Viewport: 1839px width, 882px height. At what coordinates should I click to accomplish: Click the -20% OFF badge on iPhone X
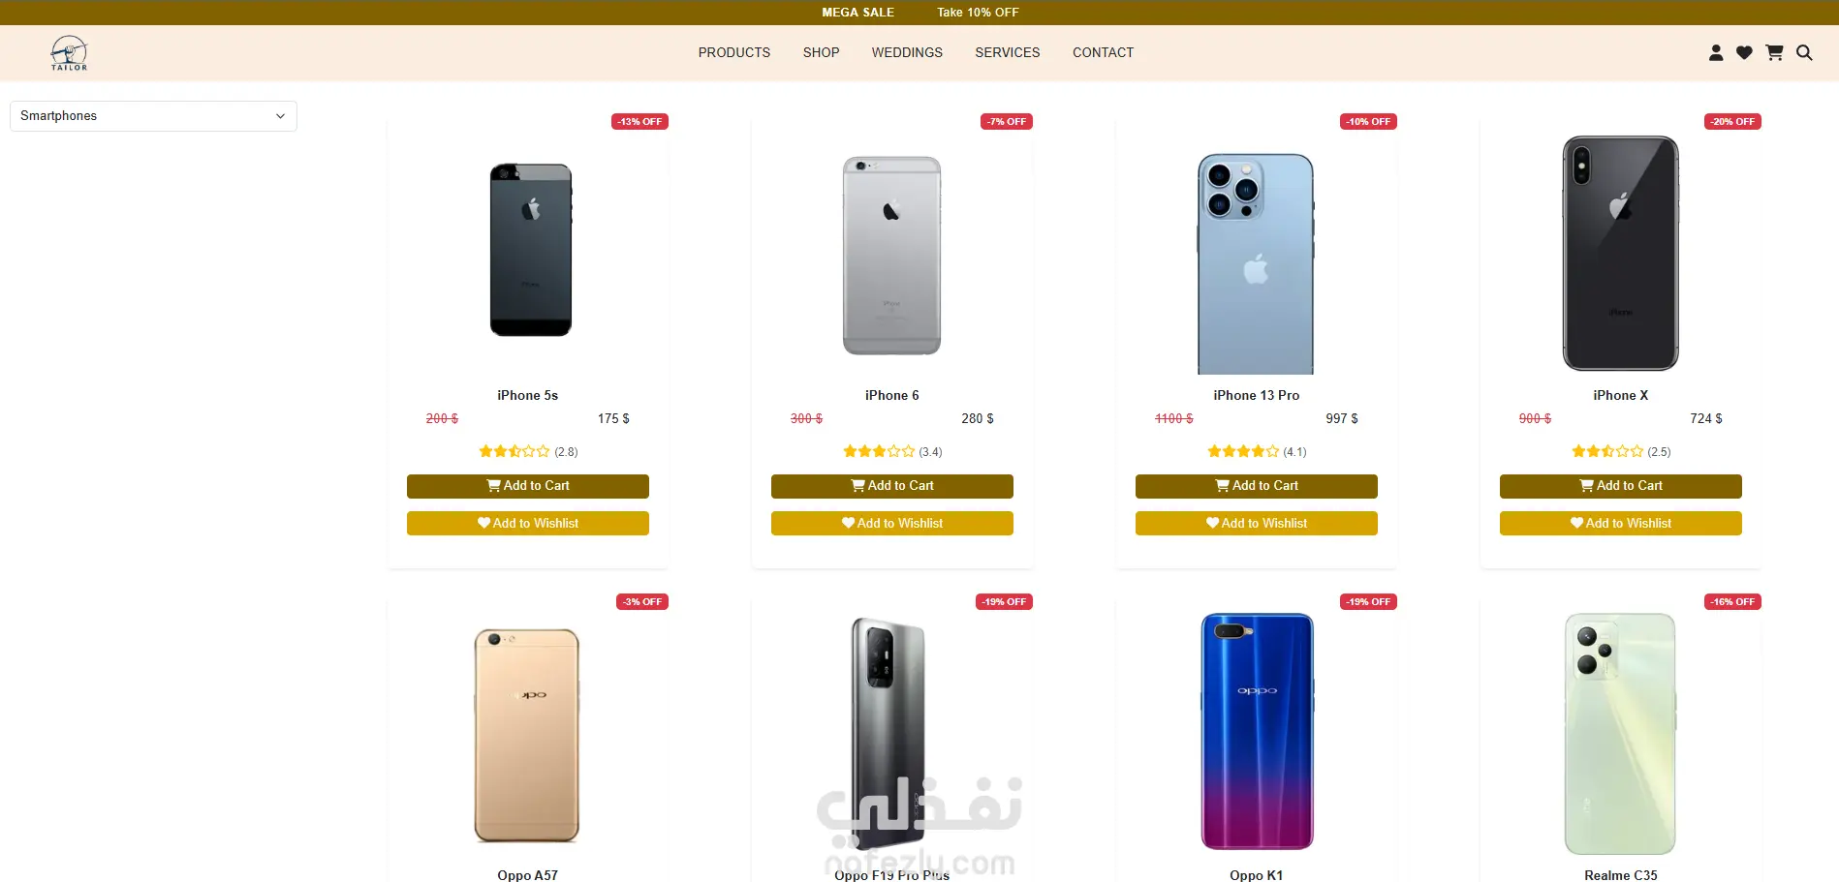click(1732, 122)
